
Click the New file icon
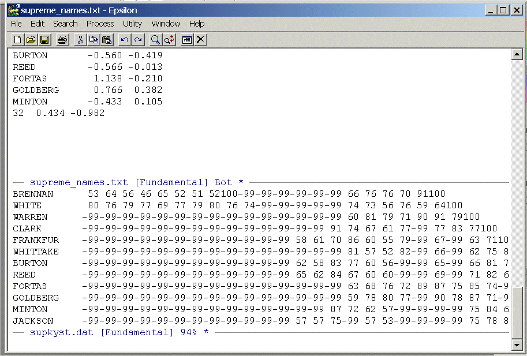17,40
